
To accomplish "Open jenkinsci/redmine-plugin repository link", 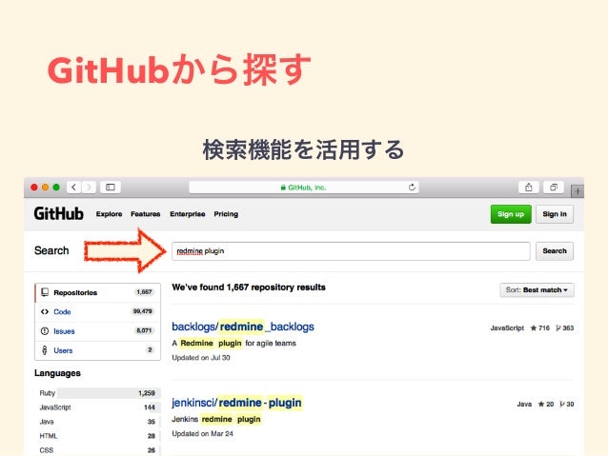I will coord(236,403).
